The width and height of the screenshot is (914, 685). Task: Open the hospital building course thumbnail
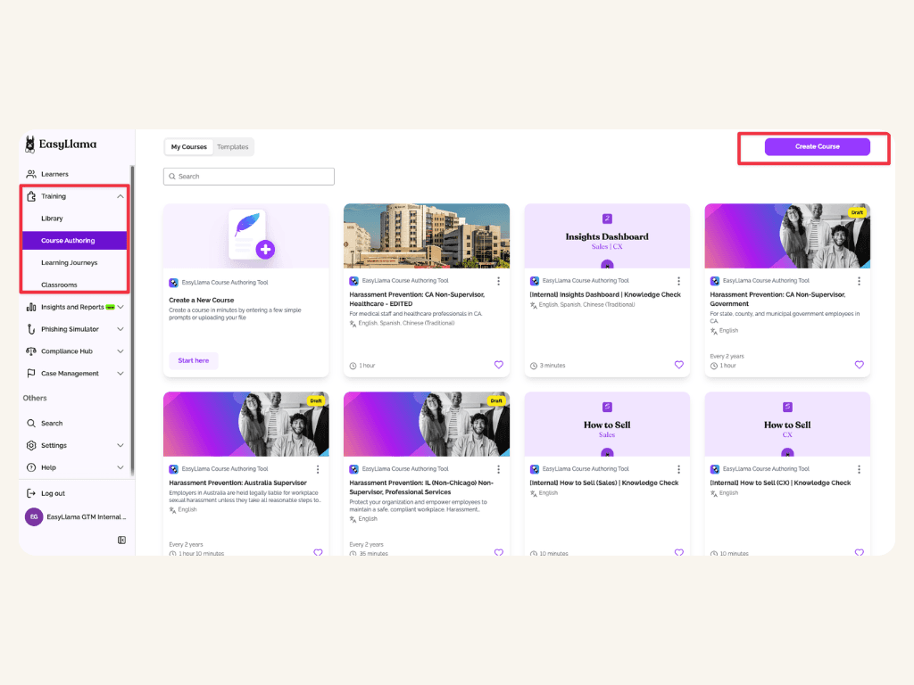click(427, 235)
